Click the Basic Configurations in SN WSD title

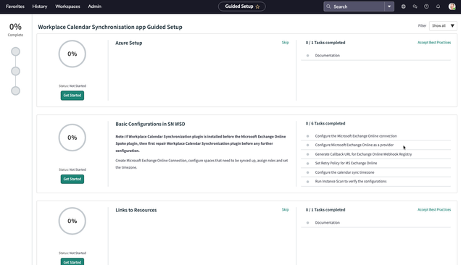point(150,124)
